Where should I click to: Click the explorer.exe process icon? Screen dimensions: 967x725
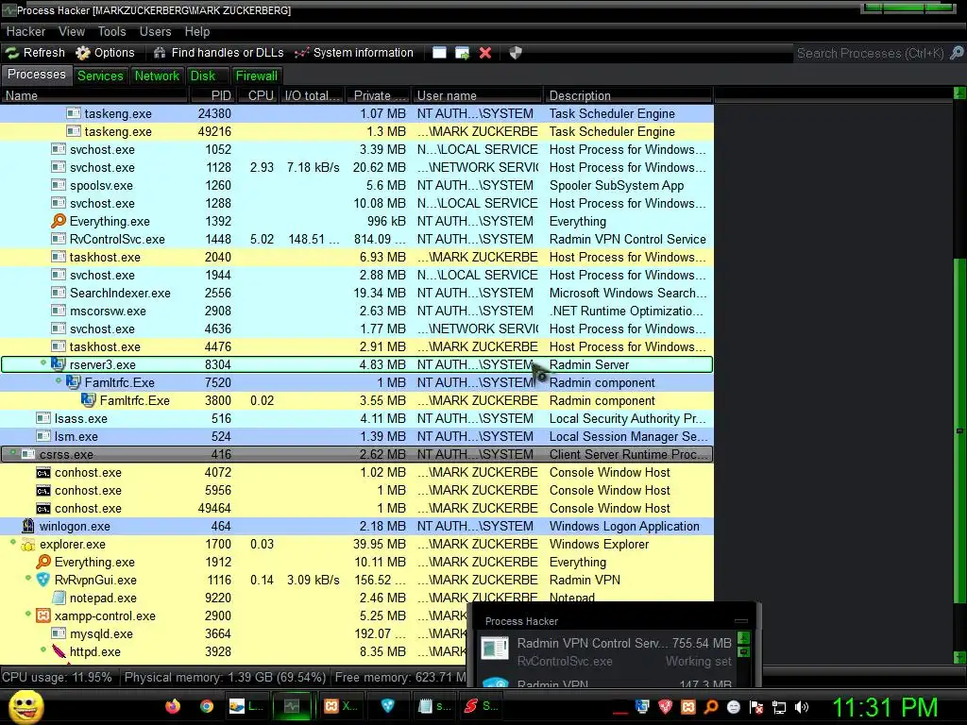[x=27, y=545]
